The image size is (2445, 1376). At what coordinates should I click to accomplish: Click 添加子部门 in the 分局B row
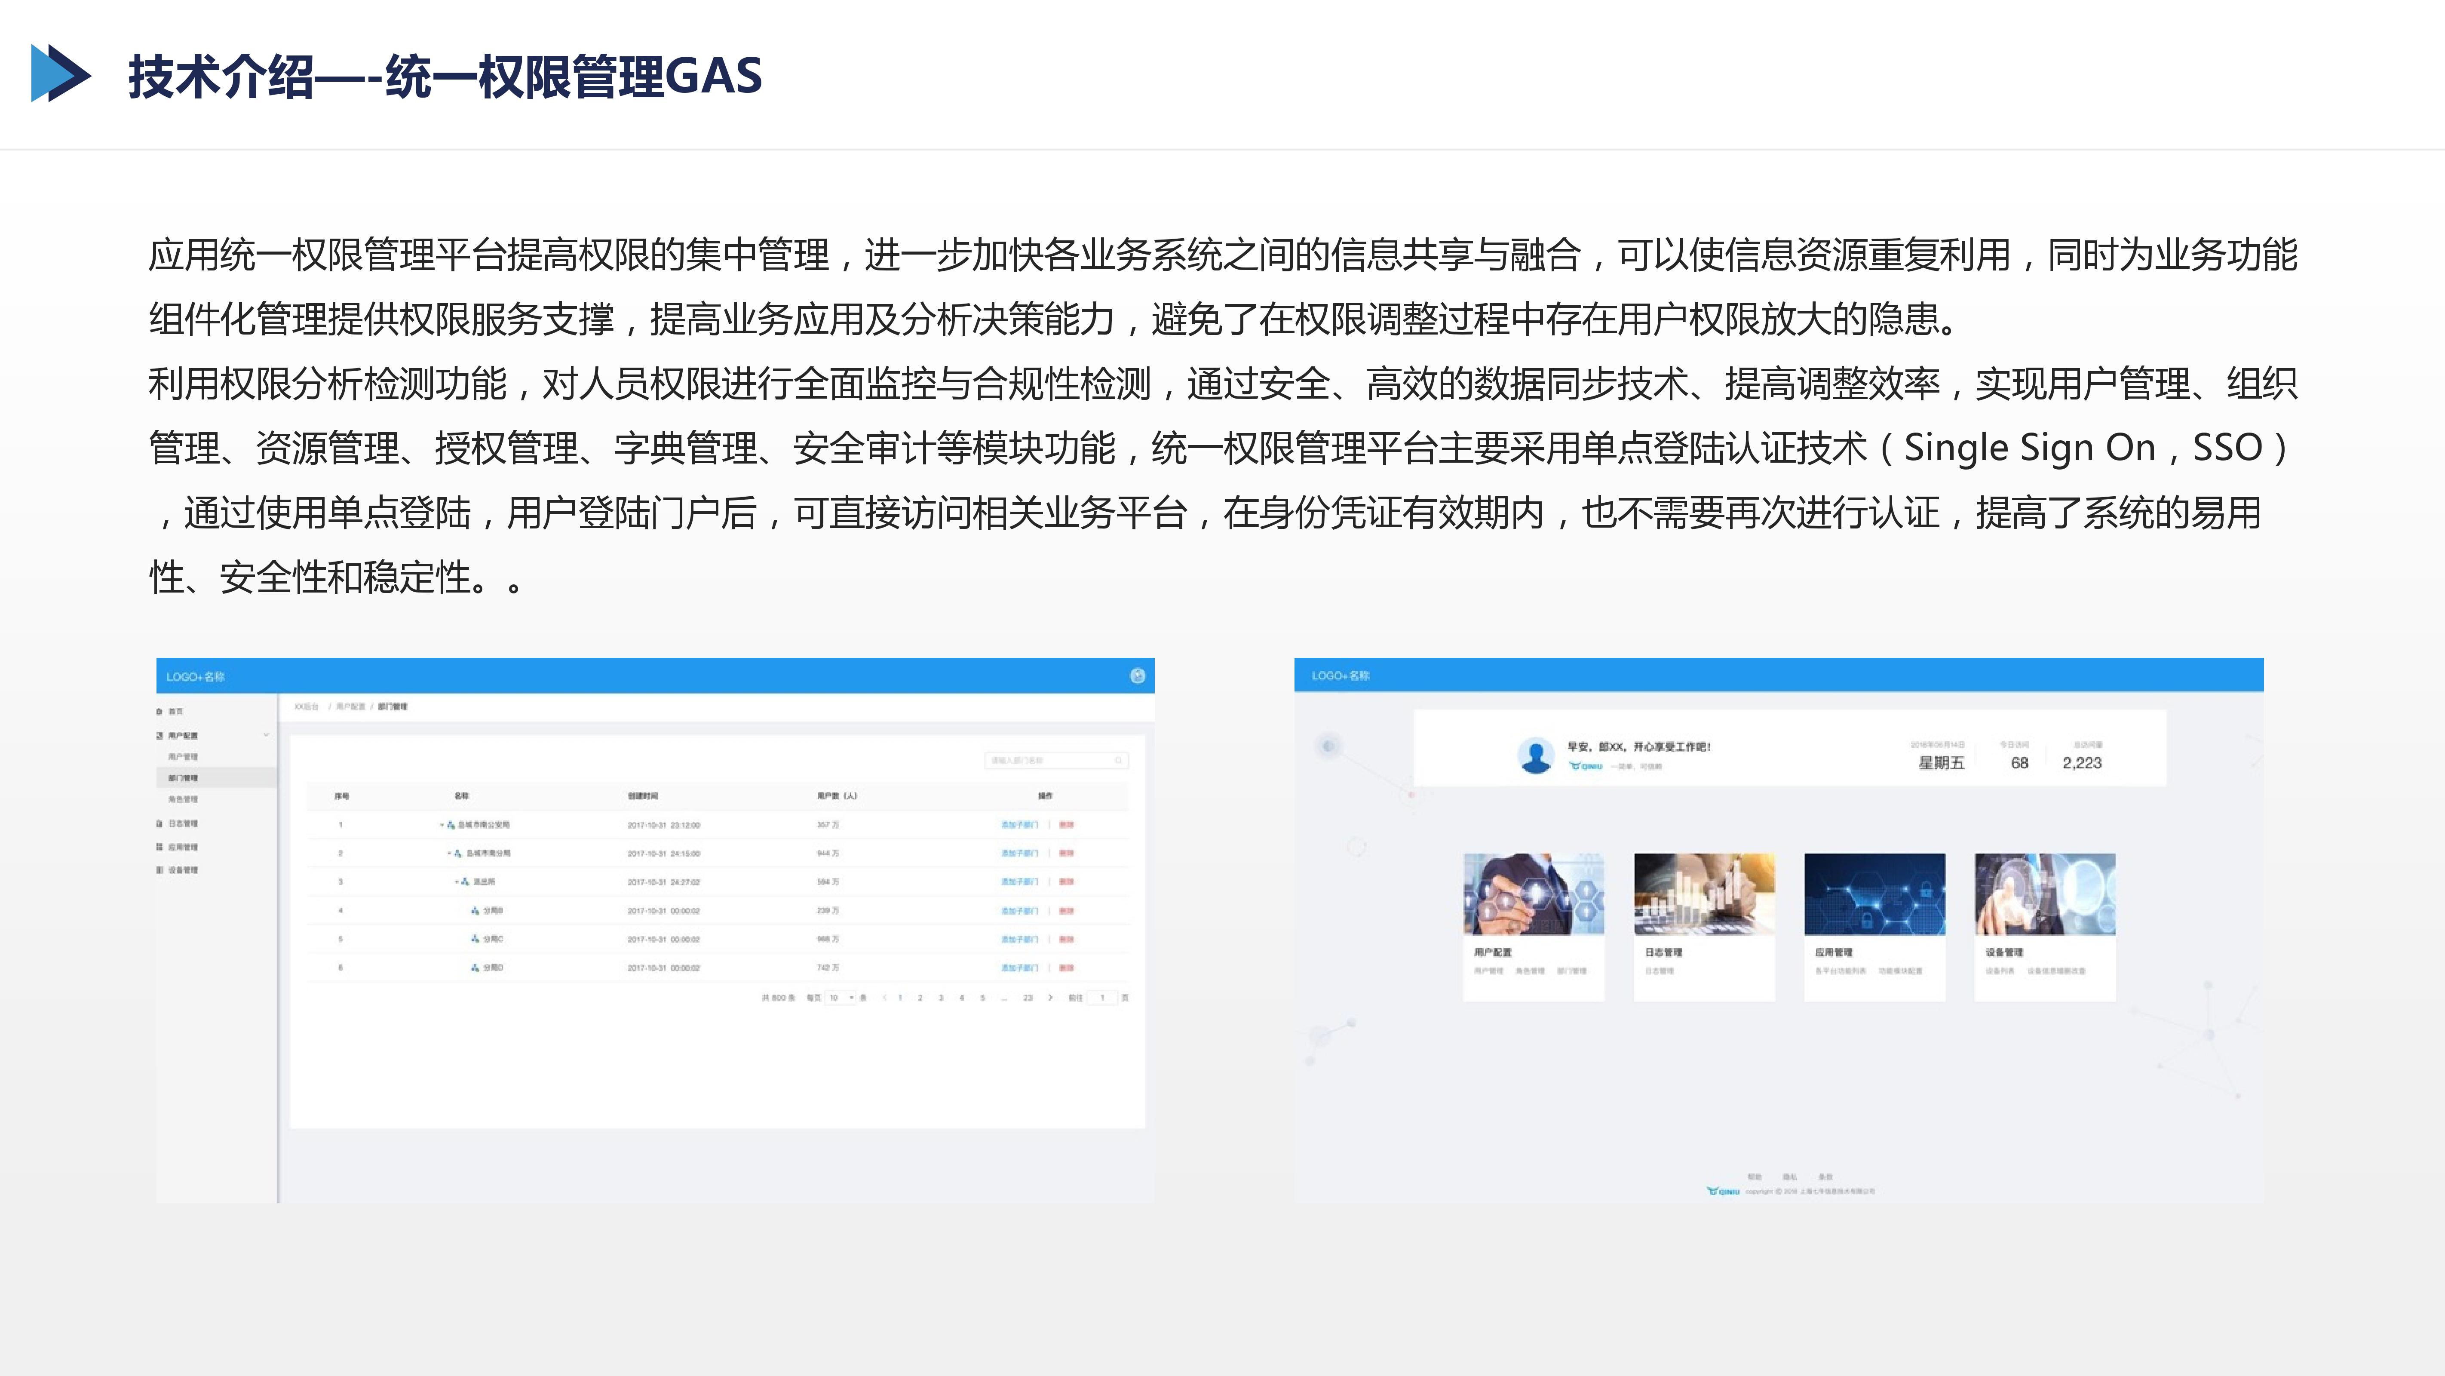[1019, 911]
